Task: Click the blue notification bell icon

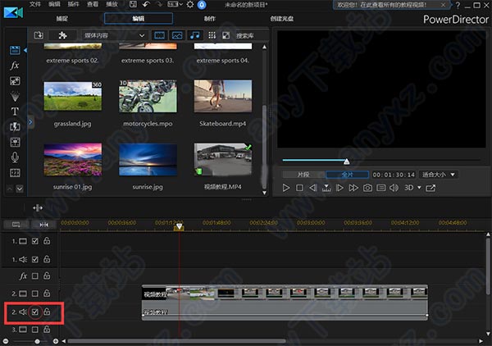Action: pos(202,5)
